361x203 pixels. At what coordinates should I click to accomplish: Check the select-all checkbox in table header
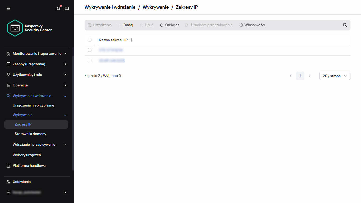[90, 39]
